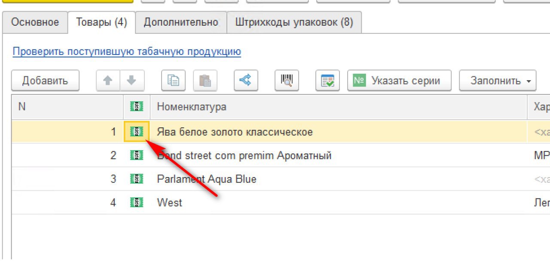Sort by Номенклатура column header
The height and width of the screenshot is (265, 550).
click(x=339, y=107)
